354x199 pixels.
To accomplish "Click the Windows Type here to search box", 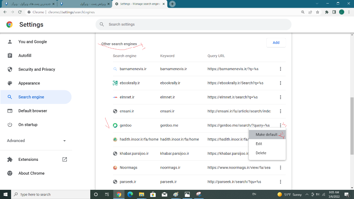I will tap(51, 194).
